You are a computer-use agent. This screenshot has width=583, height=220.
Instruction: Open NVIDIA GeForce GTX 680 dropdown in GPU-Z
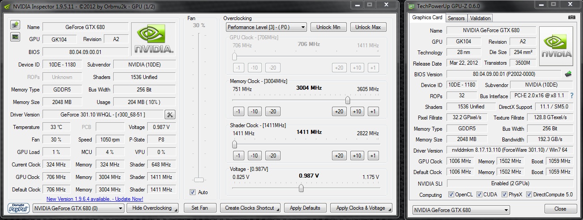(461, 210)
